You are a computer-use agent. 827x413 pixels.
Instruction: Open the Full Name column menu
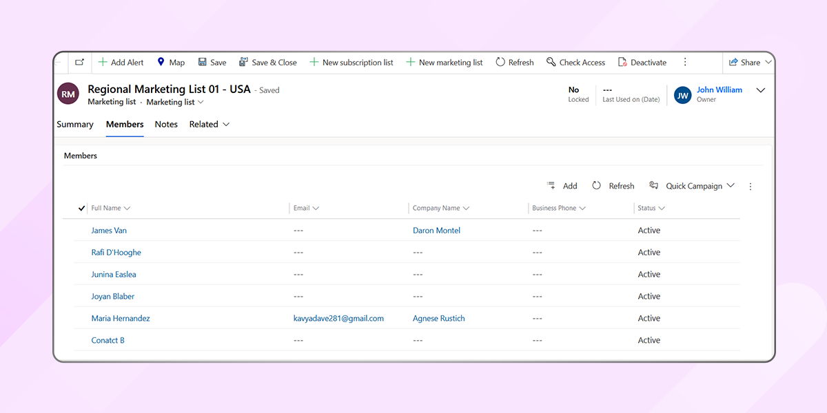111,208
